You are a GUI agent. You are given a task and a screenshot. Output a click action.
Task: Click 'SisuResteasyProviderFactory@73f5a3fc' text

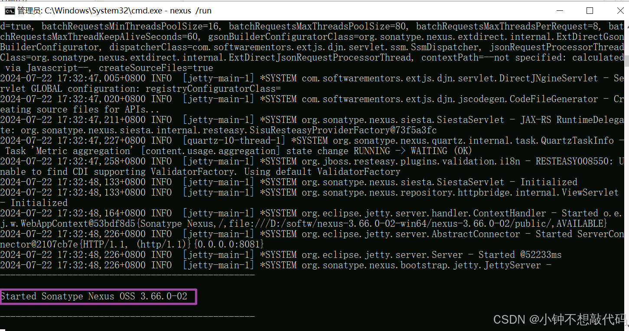[x=343, y=130]
